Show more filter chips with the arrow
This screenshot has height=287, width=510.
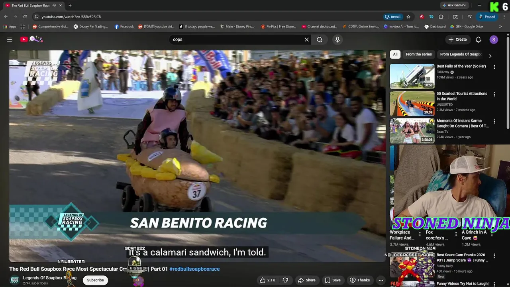(490, 56)
